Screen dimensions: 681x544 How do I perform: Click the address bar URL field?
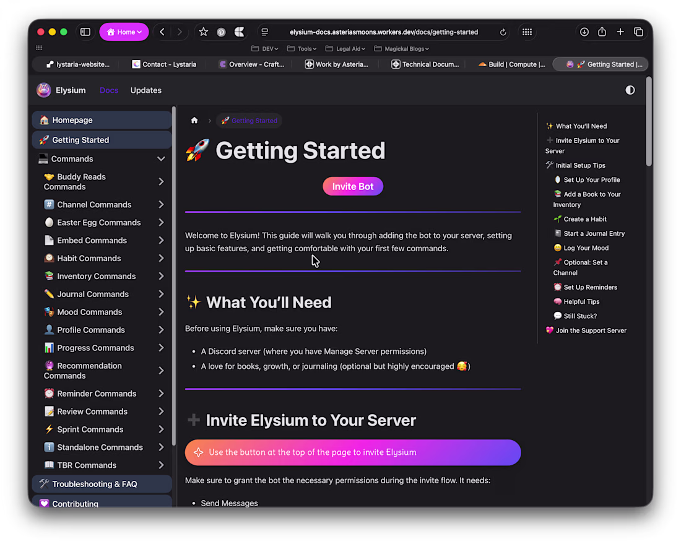(x=383, y=32)
